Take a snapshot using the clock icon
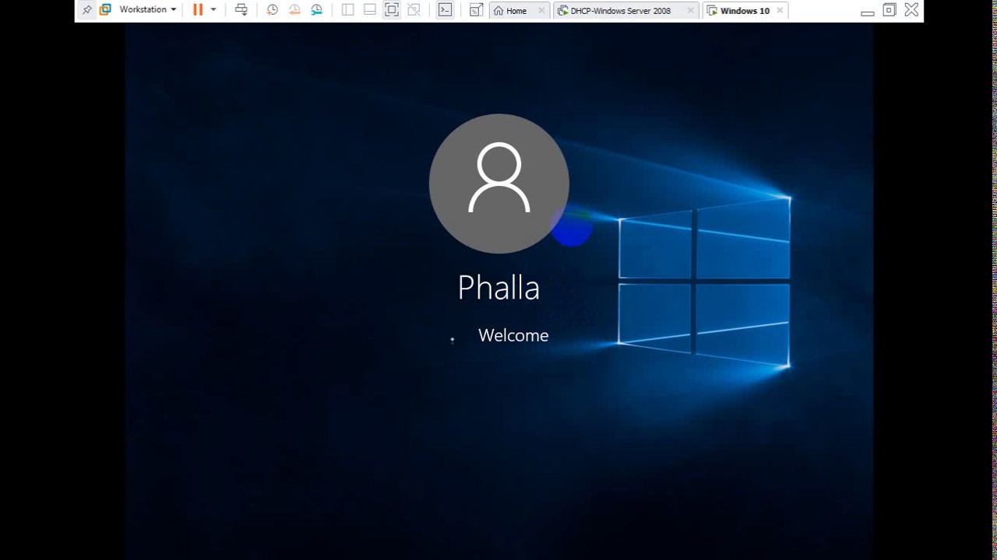This screenshot has height=560, width=997. point(272,10)
